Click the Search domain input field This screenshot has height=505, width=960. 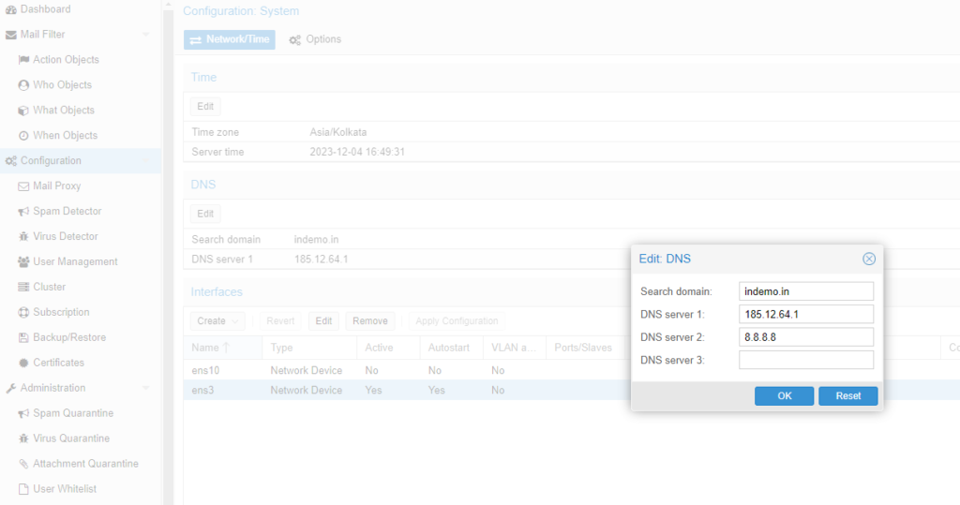point(805,291)
